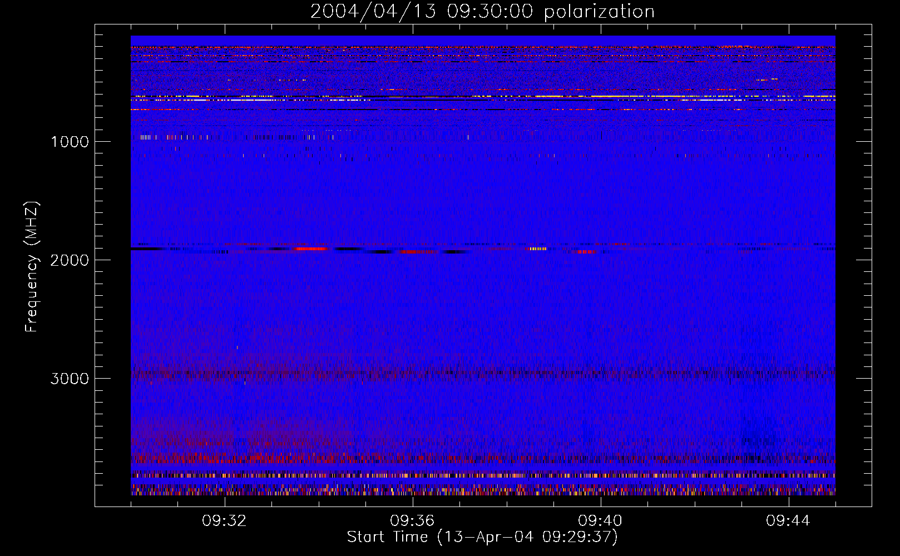Click the 09:44 time tick label
This screenshot has height=556, width=900.
[788, 521]
